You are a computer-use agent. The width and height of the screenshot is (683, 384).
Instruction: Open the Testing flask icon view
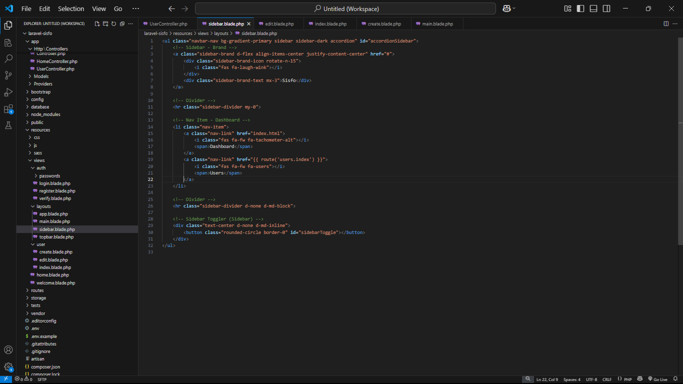pos(8,125)
